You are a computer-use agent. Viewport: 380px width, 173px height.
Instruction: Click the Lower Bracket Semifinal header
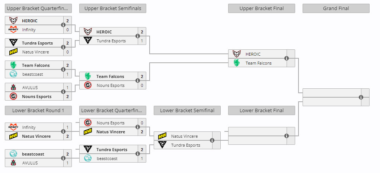click(187, 110)
